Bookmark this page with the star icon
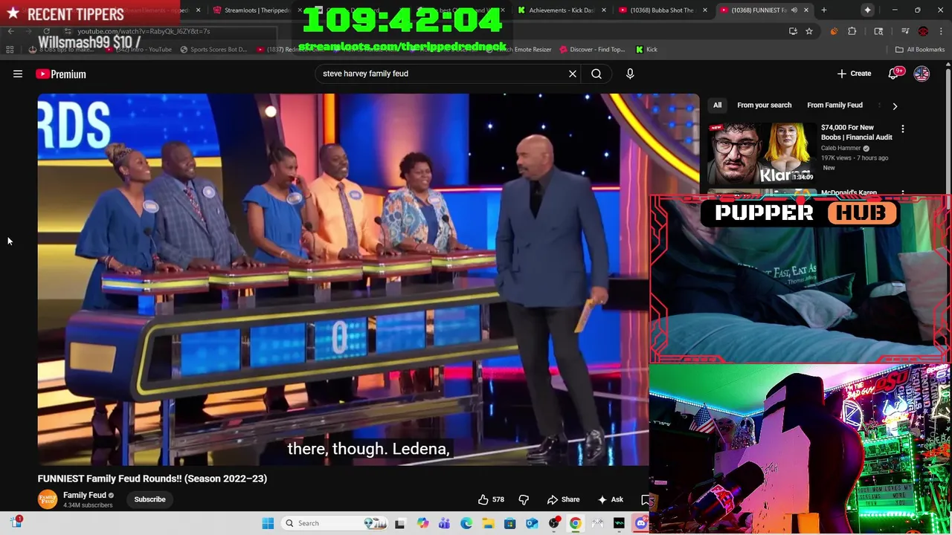 click(809, 31)
